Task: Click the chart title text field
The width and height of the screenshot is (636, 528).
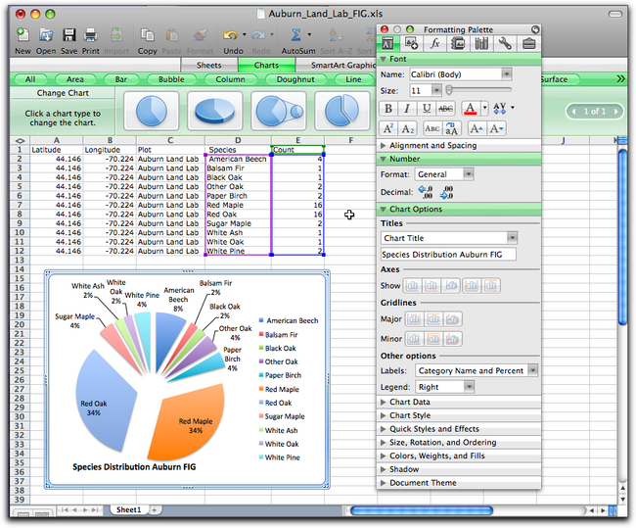Action: pyautogui.click(x=447, y=255)
